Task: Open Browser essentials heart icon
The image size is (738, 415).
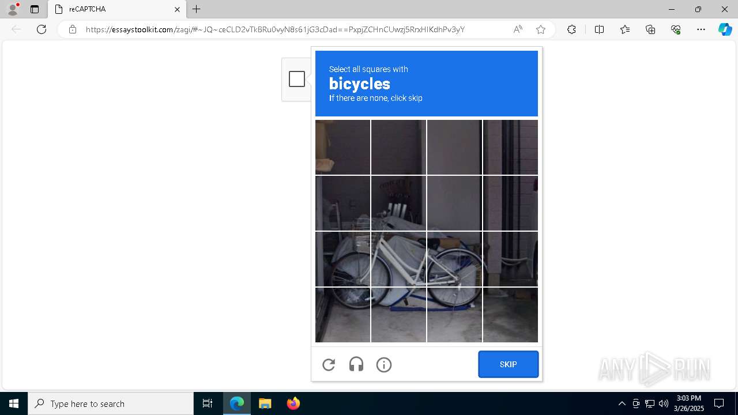Action: click(676, 29)
